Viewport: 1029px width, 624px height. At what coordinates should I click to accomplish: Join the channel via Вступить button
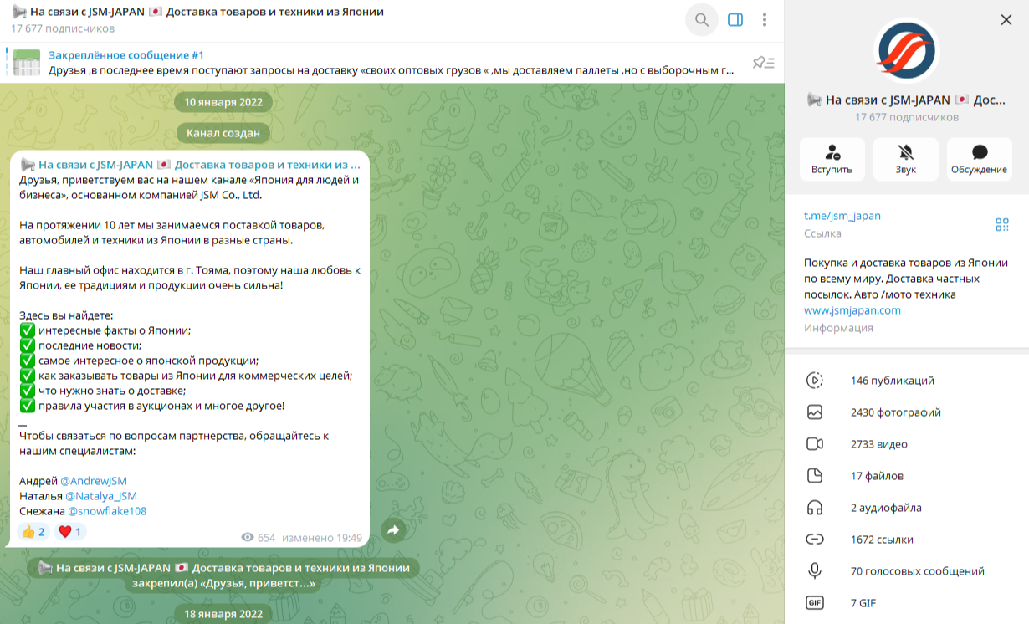click(832, 160)
